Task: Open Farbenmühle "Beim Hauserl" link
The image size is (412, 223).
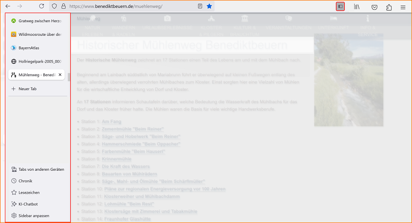Action: click(x=133, y=151)
